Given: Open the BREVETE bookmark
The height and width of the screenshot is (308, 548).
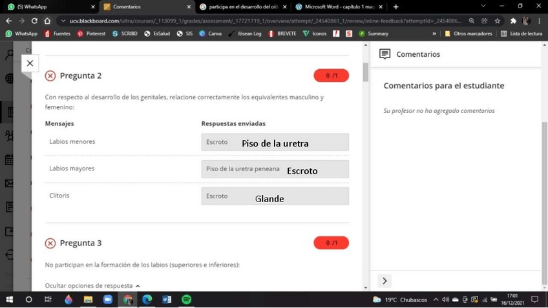Looking at the screenshot, I should (282, 34).
